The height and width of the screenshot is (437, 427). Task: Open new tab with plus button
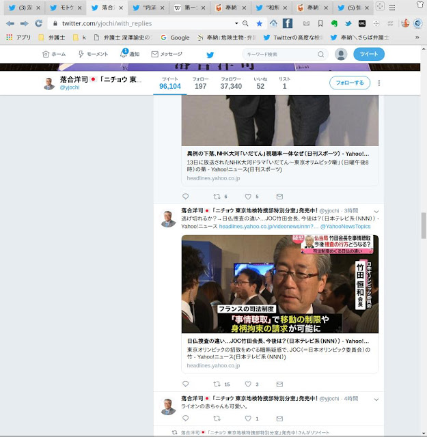(x=380, y=6)
